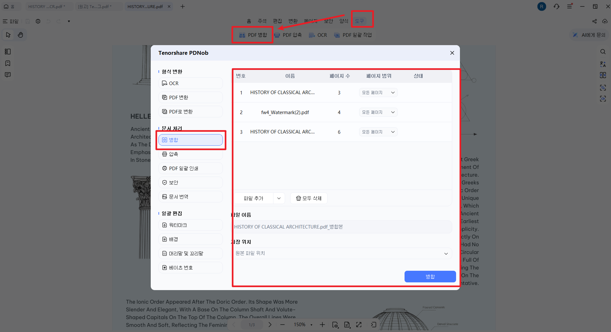This screenshot has width=611, height=332.
Task: Select the arrow cursor tool
Action: pos(8,35)
